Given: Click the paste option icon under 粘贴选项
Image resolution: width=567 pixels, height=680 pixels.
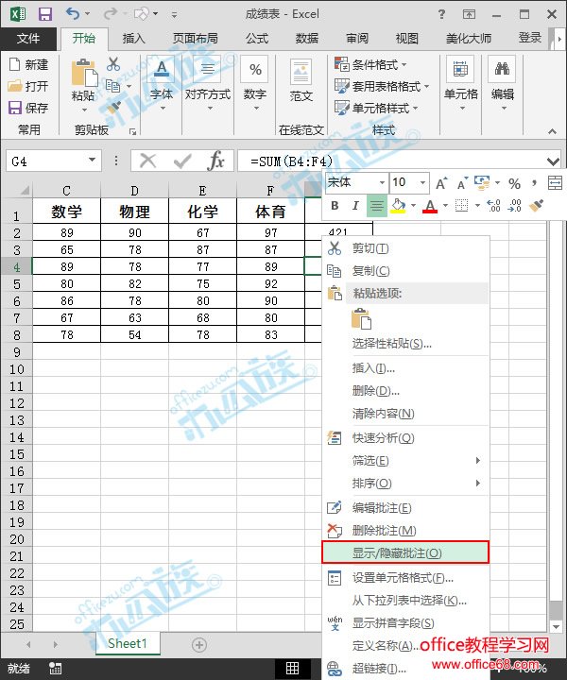Looking at the screenshot, I should pos(361,318).
